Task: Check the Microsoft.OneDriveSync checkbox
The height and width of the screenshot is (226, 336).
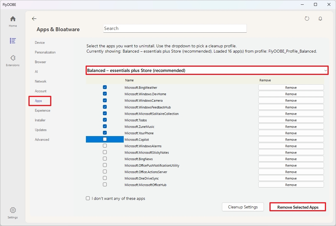Action: coord(105,178)
